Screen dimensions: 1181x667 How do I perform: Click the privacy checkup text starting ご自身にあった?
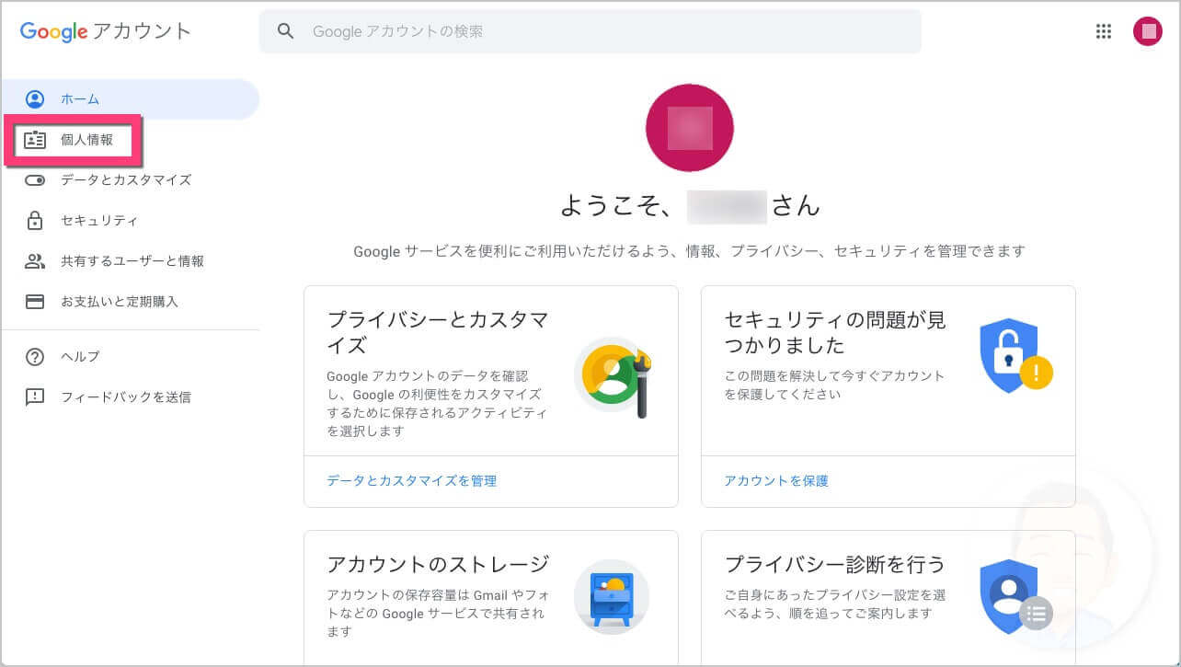[834, 604]
